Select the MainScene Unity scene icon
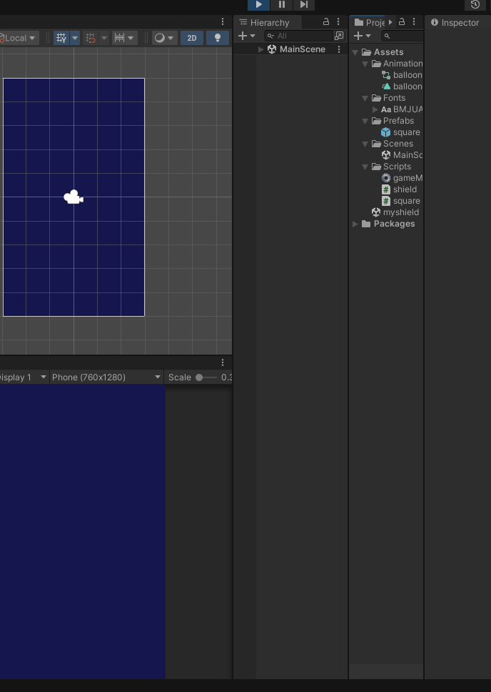 pyautogui.click(x=272, y=49)
